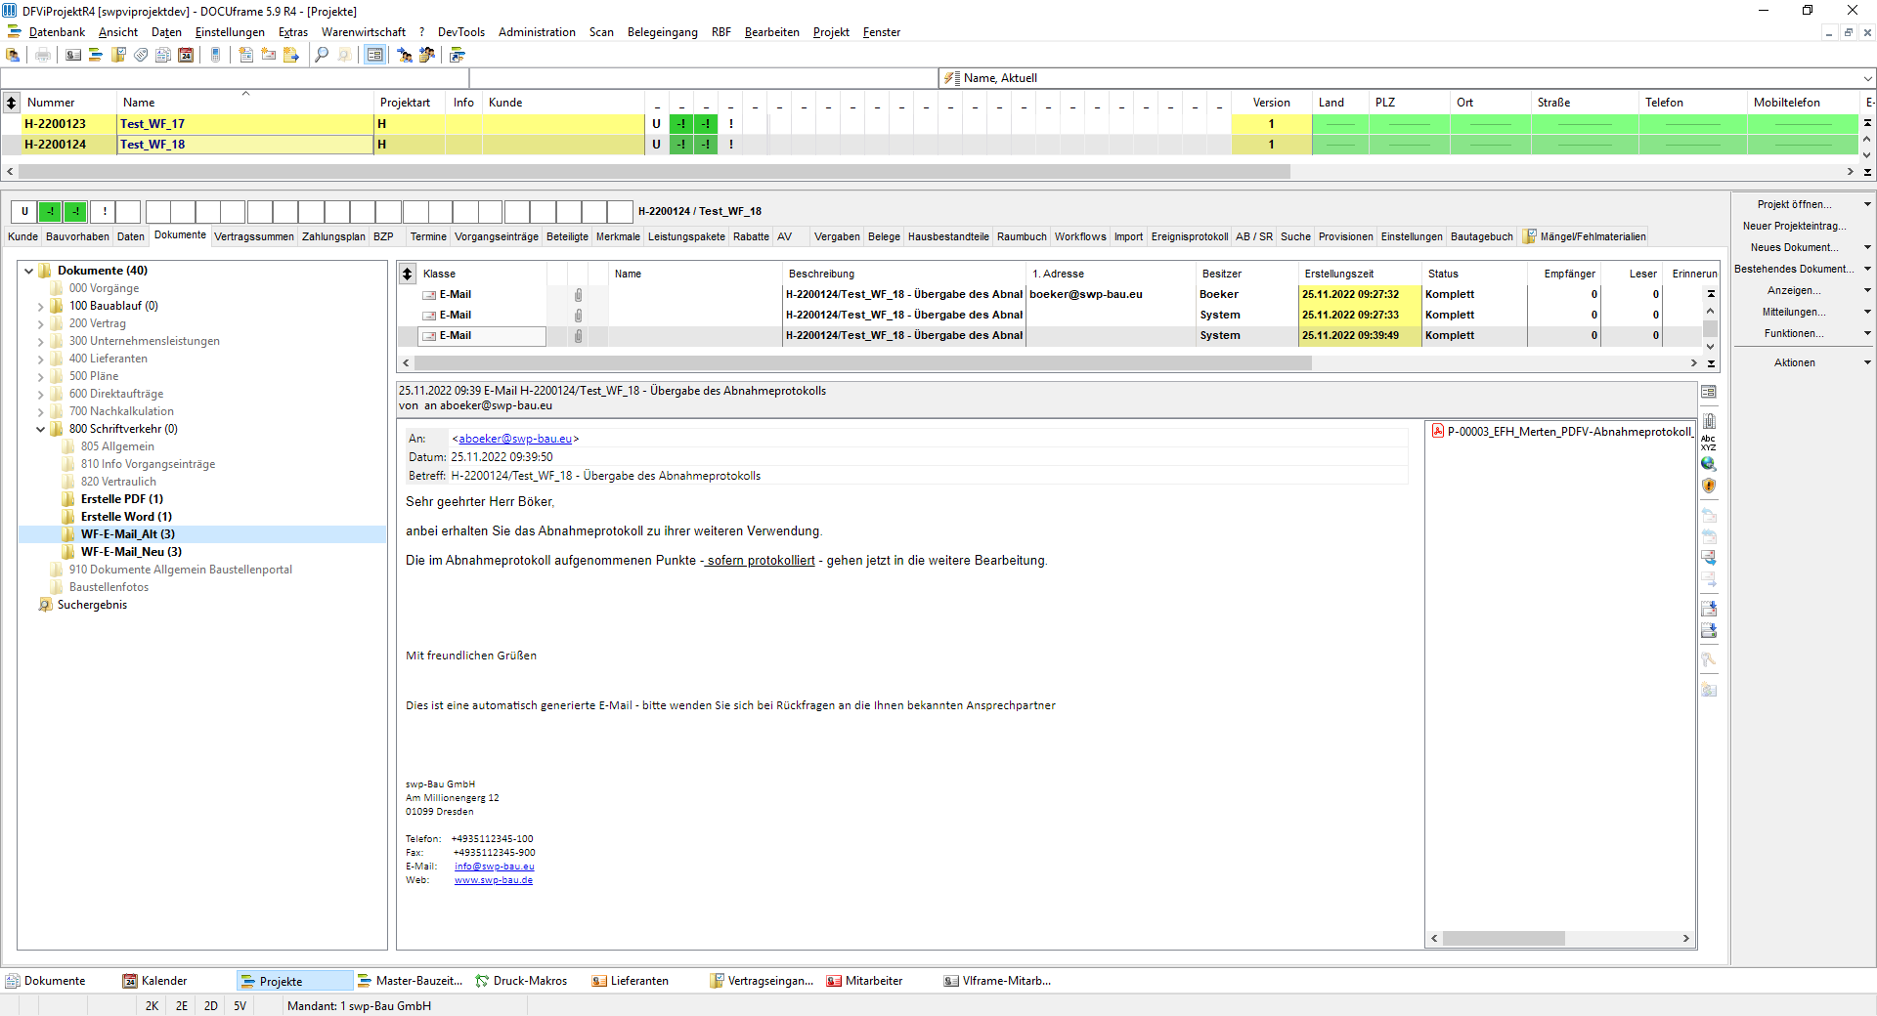Open the Kalender bottom tab
Image resolution: width=1877 pixels, height=1016 pixels.
[x=163, y=981]
